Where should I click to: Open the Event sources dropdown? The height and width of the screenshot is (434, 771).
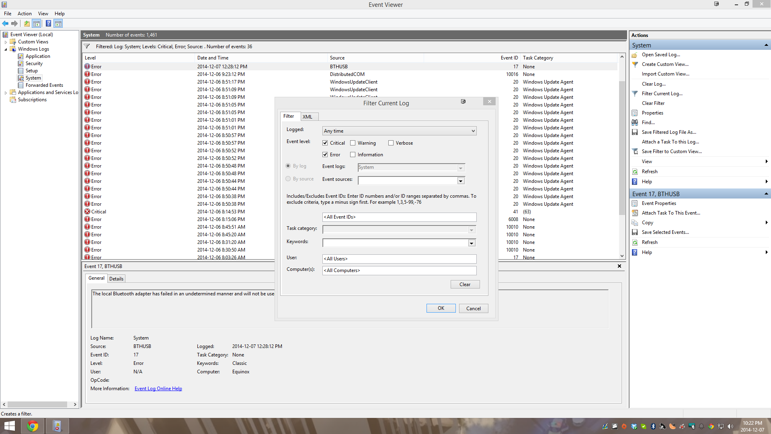(x=461, y=181)
